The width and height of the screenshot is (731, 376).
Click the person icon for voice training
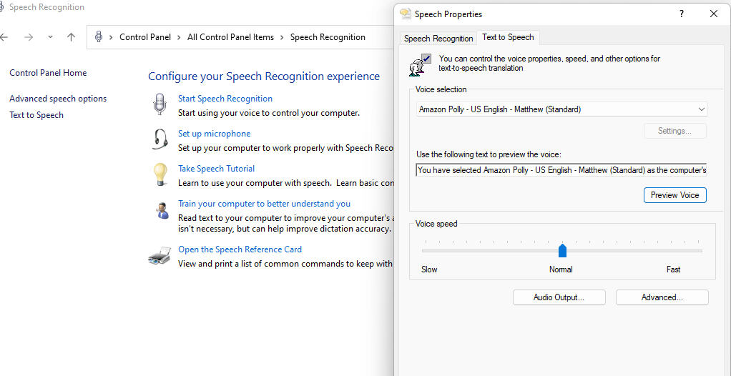[x=162, y=210]
